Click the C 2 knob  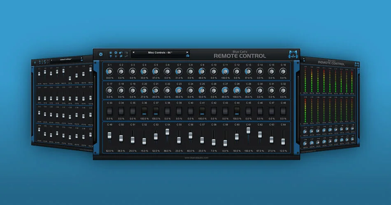[121, 72]
